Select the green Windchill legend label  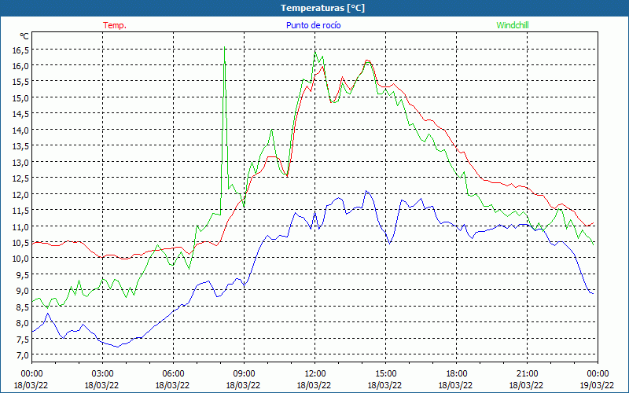[x=513, y=25]
